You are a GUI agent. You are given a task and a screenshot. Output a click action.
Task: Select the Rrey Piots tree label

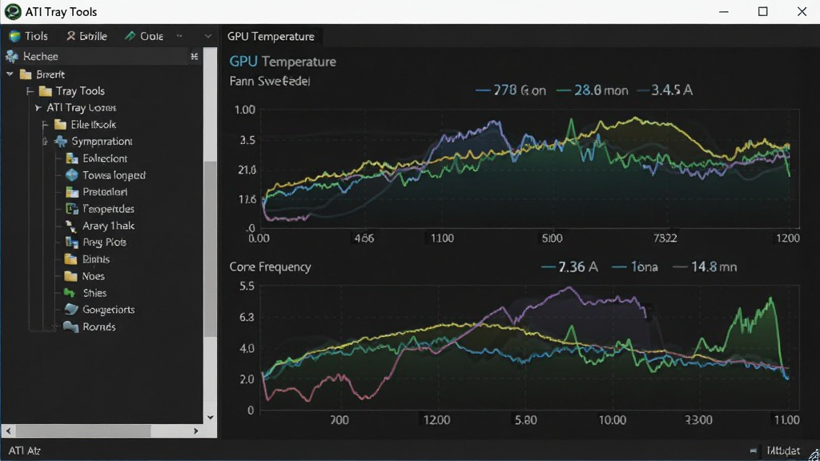[x=104, y=242]
